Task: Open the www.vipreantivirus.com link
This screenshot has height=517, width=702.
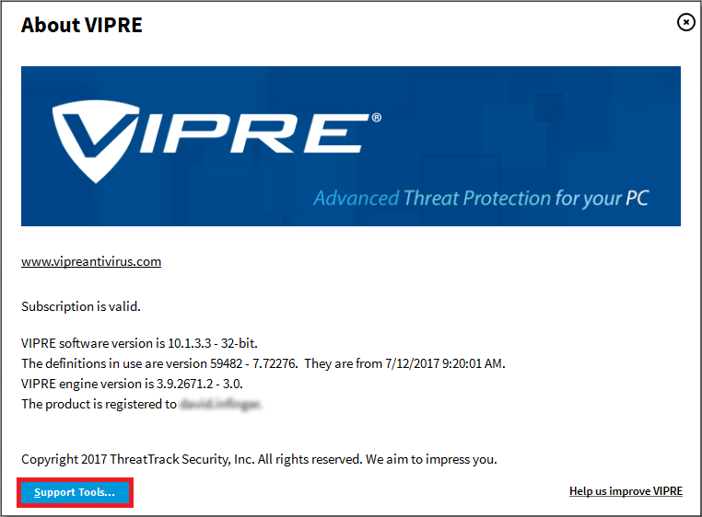Action: (x=91, y=261)
